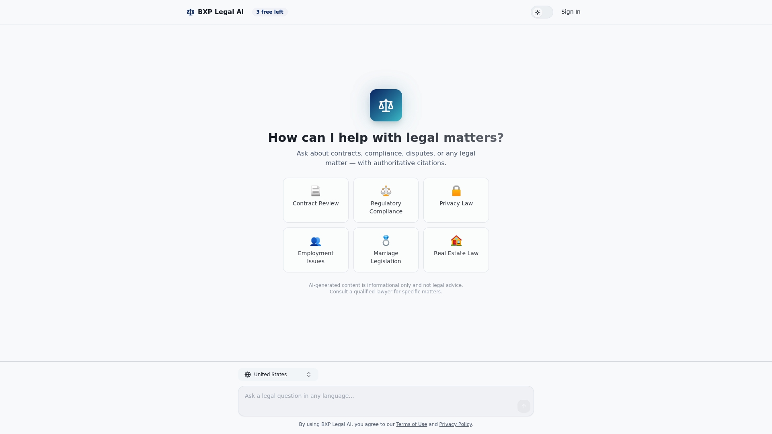Select the Employment Issues people icon
The image size is (772, 434).
click(x=316, y=241)
